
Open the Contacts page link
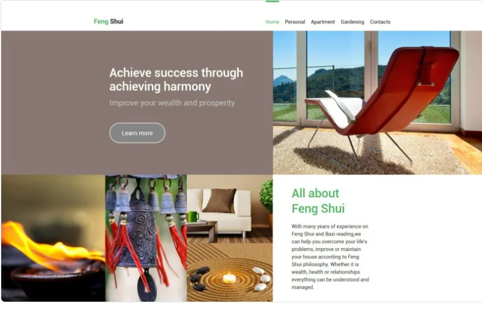[x=380, y=22]
